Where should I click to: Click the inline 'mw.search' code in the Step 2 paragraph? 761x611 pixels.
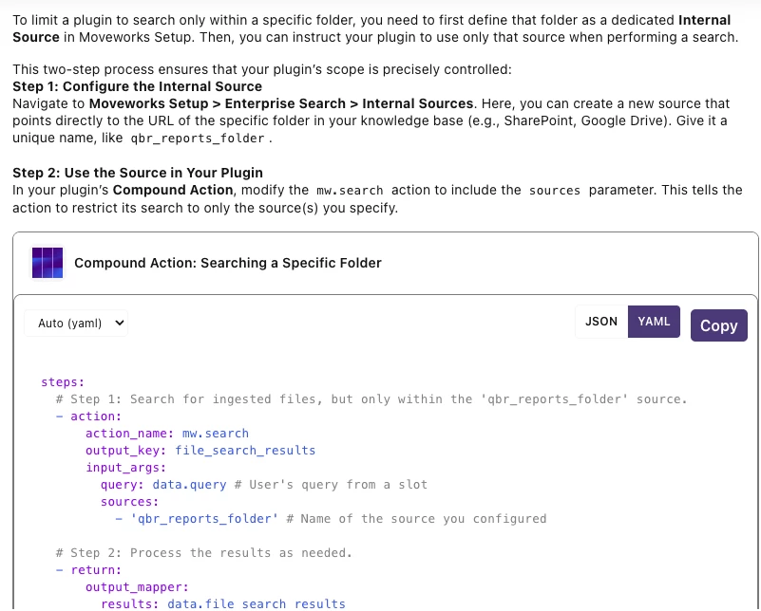point(350,191)
